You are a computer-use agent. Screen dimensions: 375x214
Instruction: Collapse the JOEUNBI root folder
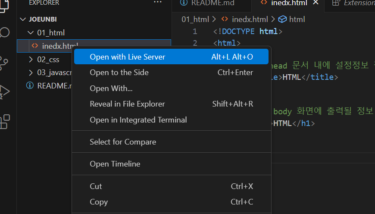(23, 19)
